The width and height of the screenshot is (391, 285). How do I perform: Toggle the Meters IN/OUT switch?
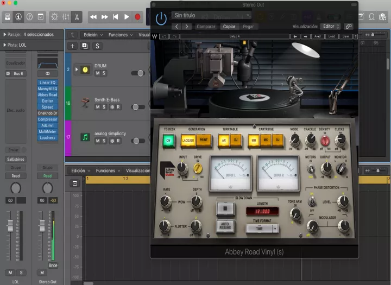click(x=311, y=169)
